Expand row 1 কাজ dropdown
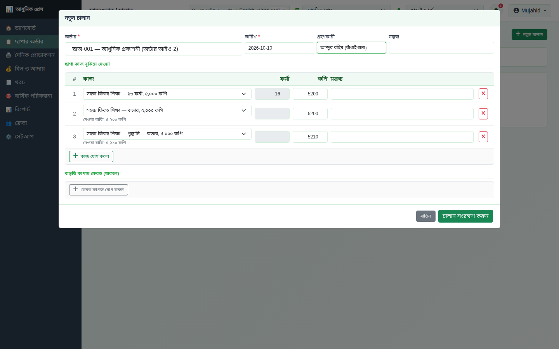 click(167, 94)
